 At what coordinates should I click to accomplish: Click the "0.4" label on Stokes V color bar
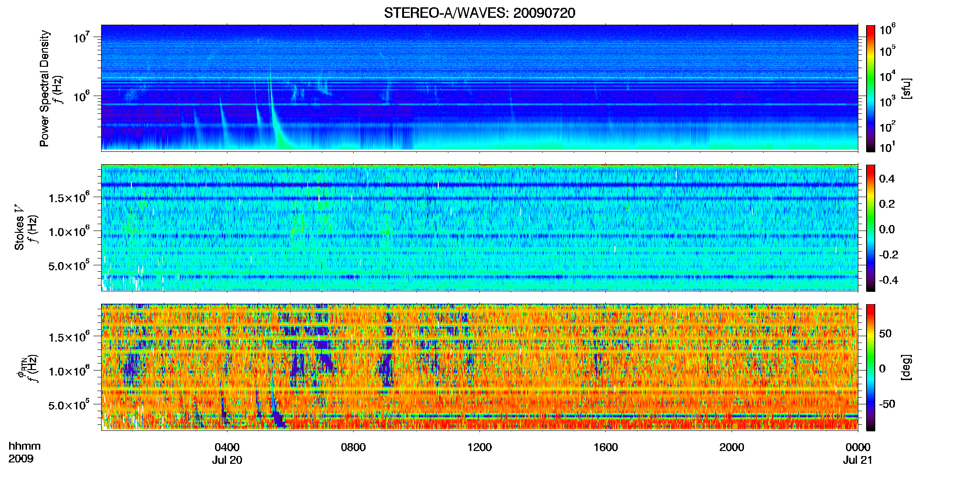tap(887, 178)
